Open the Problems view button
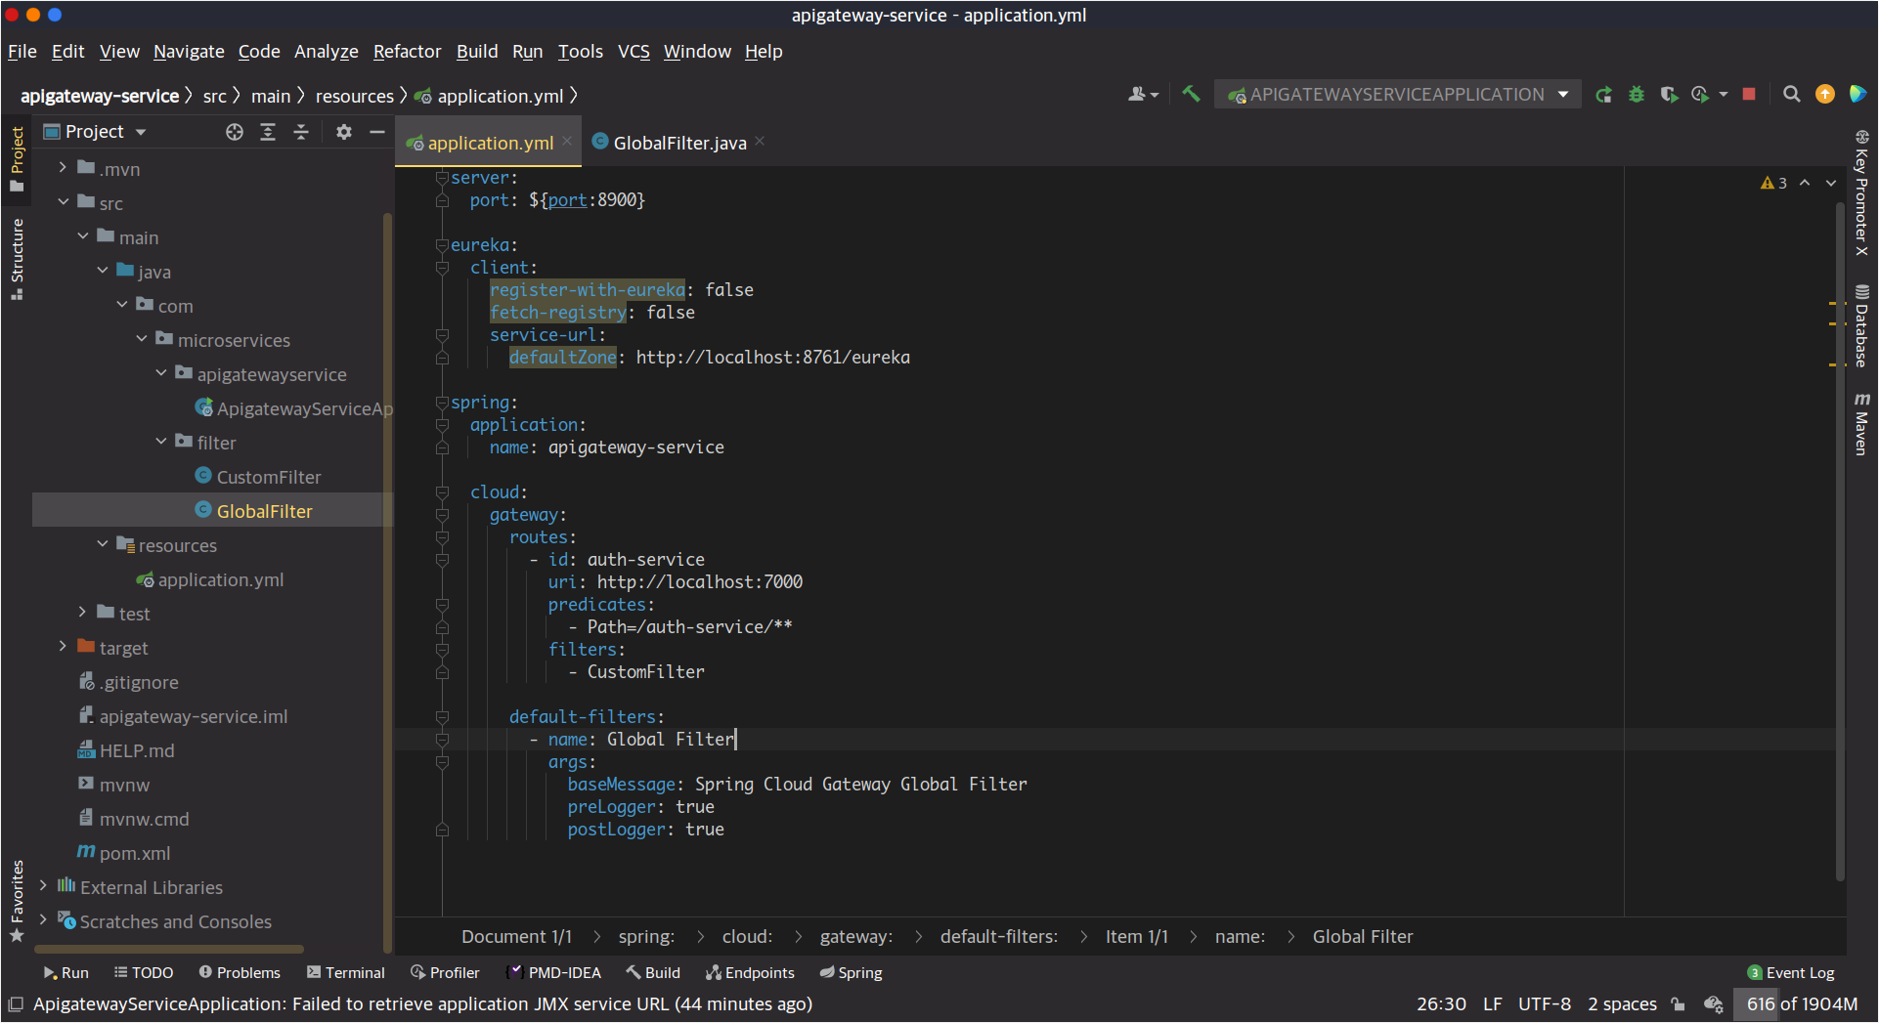1879x1023 pixels. [239, 972]
